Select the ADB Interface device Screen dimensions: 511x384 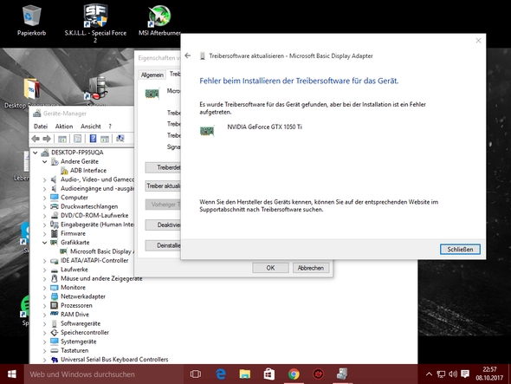[88, 170]
